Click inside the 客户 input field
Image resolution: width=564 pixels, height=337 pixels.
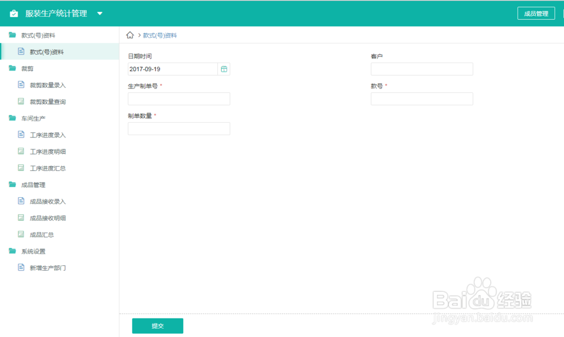coord(421,69)
